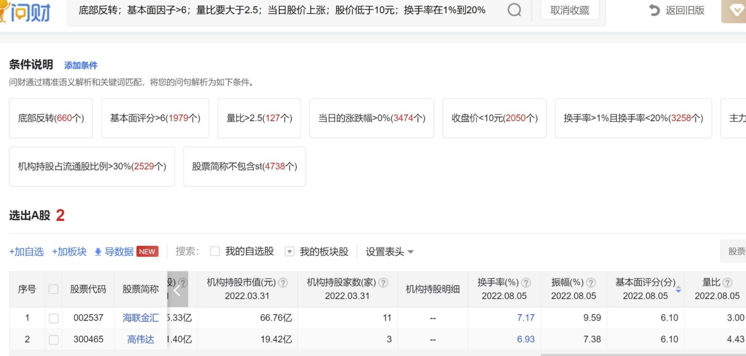Enable the 我的自选股 checkbox
The width and height of the screenshot is (746, 356).
tap(216, 252)
